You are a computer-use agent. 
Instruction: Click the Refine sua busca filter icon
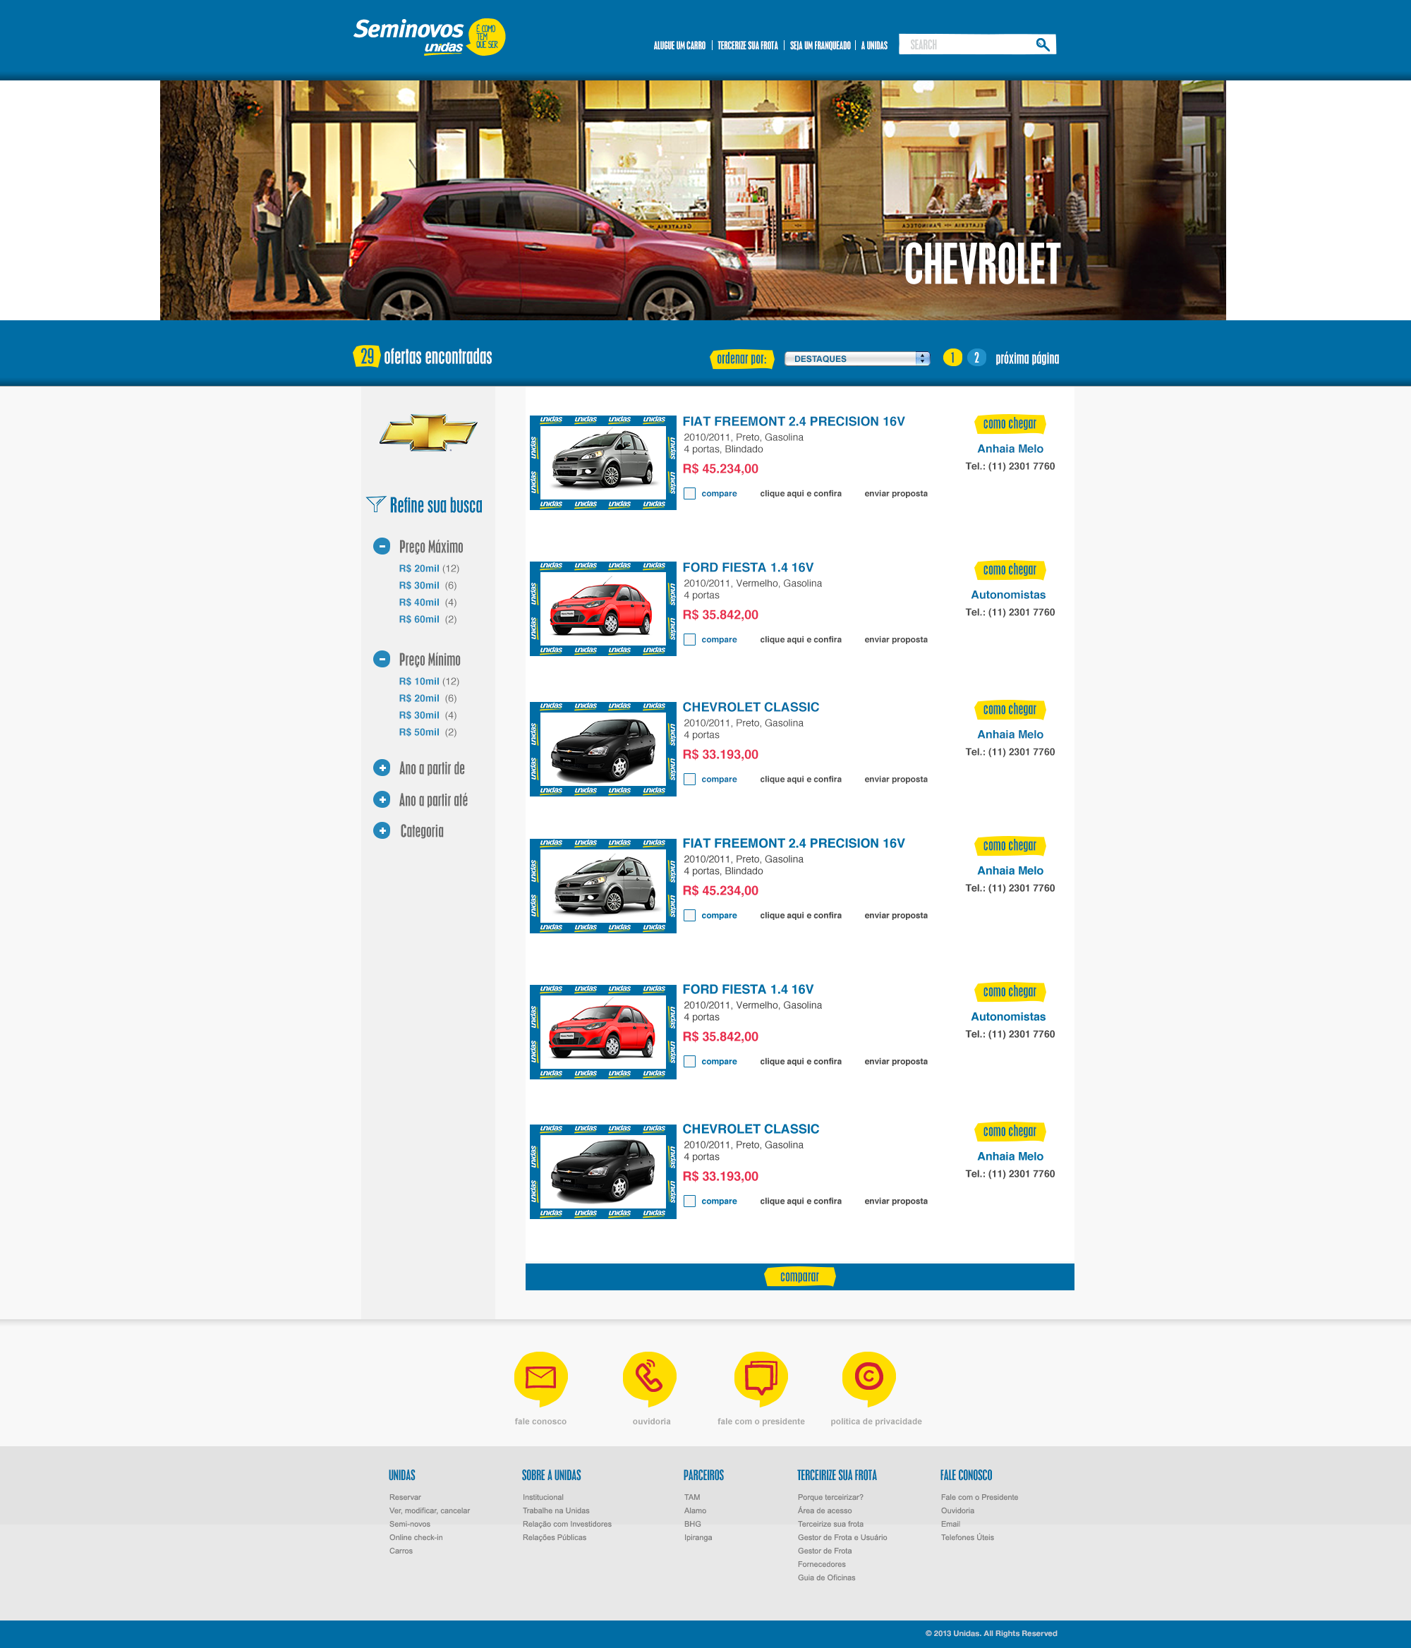[375, 504]
